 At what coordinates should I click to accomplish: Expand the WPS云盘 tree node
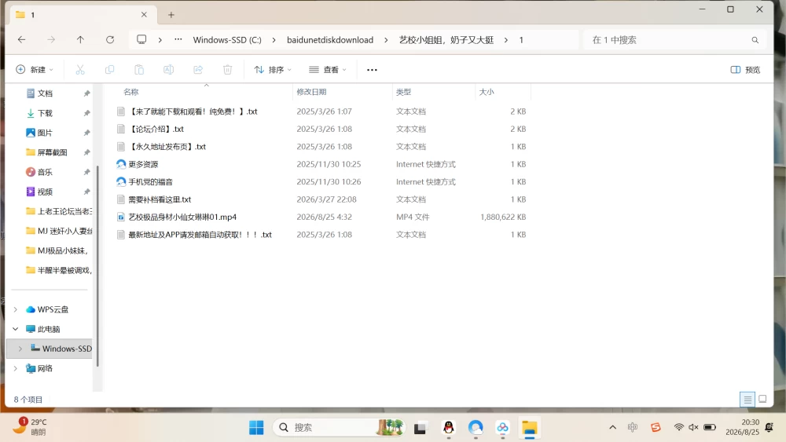pyautogui.click(x=16, y=309)
